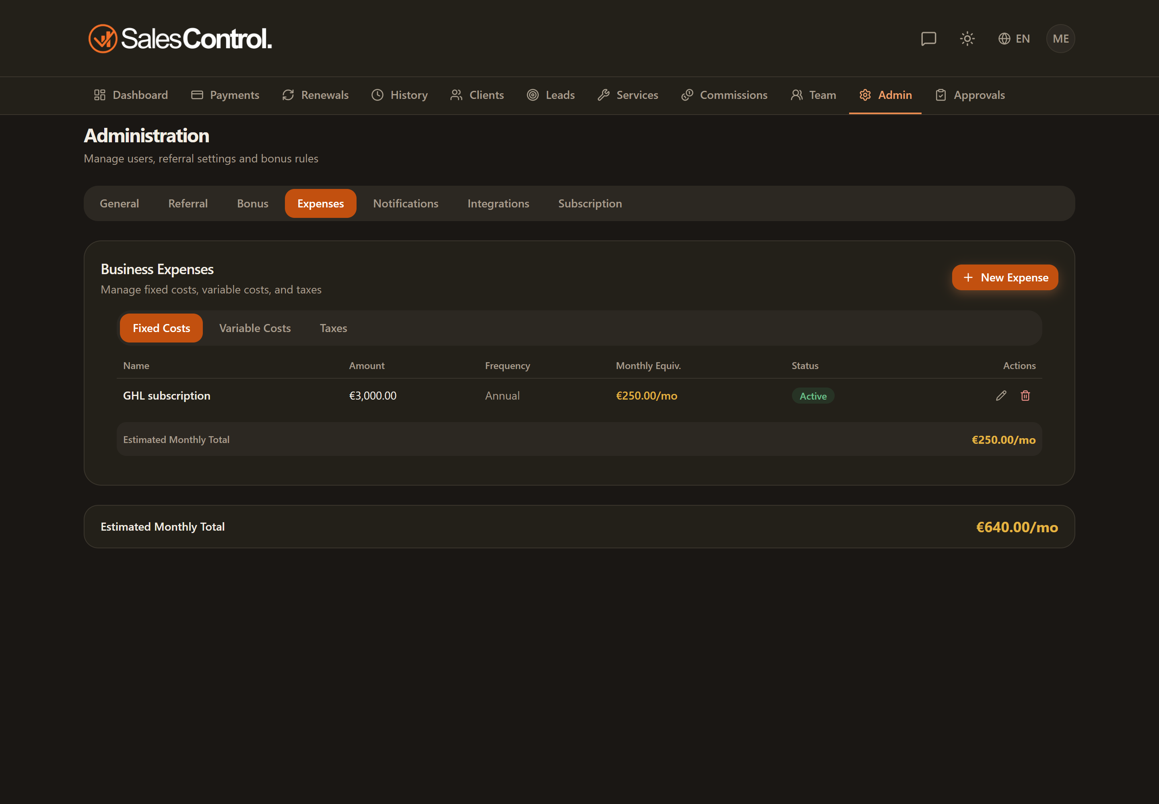
Task: Open the Payments page
Action: (x=225, y=95)
